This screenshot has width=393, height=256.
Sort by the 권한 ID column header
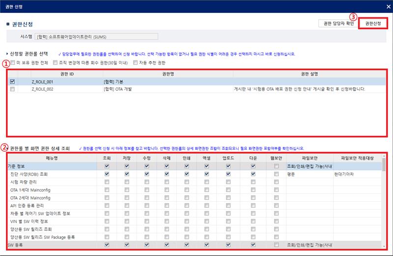click(67, 74)
